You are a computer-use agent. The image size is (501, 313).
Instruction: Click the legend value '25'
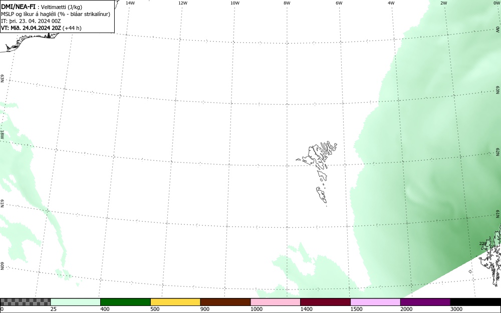[54, 309]
